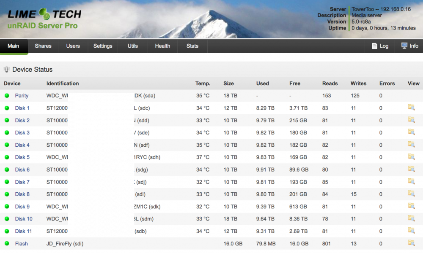
Task: Click the Log document icon
Action: [374, 46]
